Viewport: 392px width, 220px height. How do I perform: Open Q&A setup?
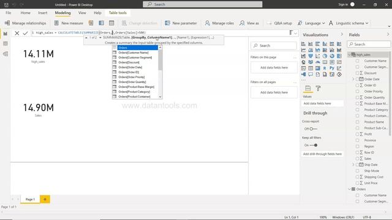coord(279,23)
